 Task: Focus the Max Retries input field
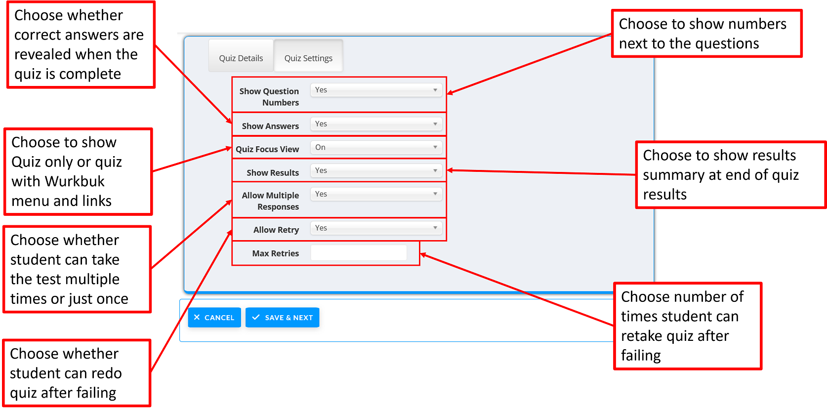click(x=359, y=253)
